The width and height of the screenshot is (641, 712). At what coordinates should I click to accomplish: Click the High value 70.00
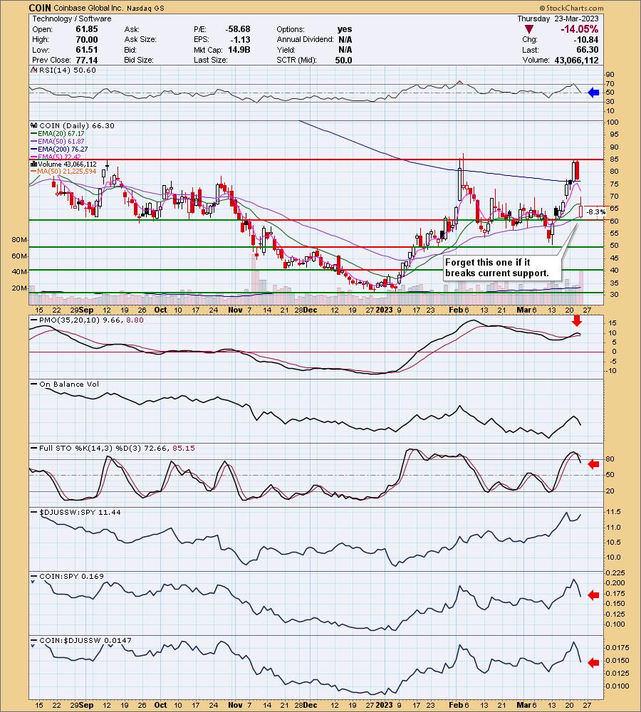[x=87, y=39]
